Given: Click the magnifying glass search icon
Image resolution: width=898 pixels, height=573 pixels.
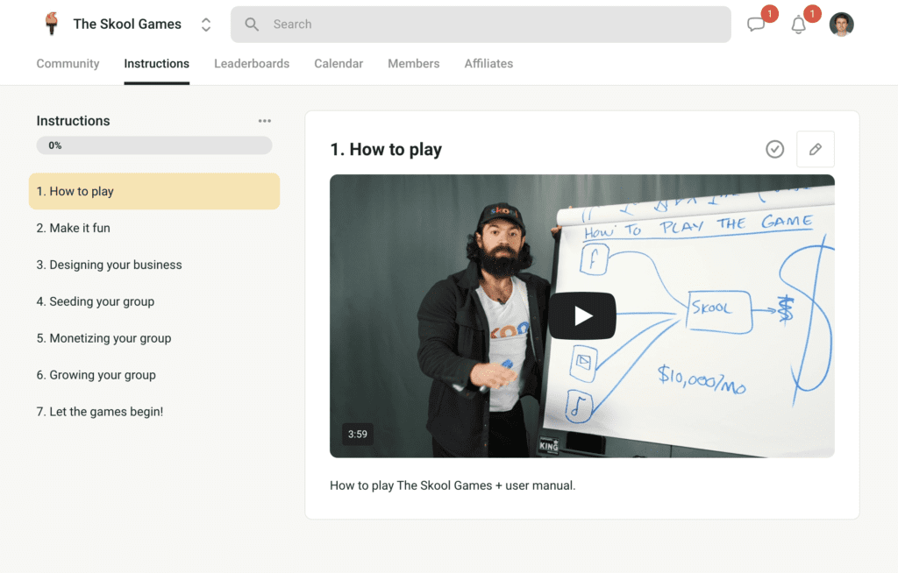Looking at the screenshot, I should click(x=252, y=25).
